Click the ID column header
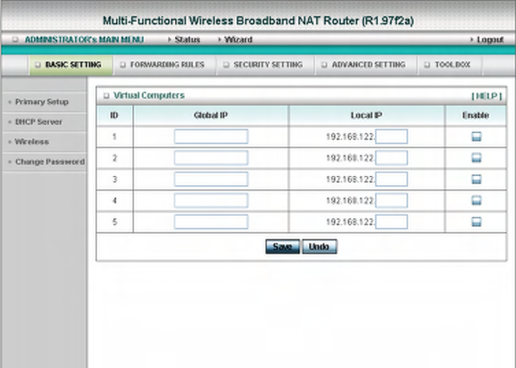 [114, 115]
